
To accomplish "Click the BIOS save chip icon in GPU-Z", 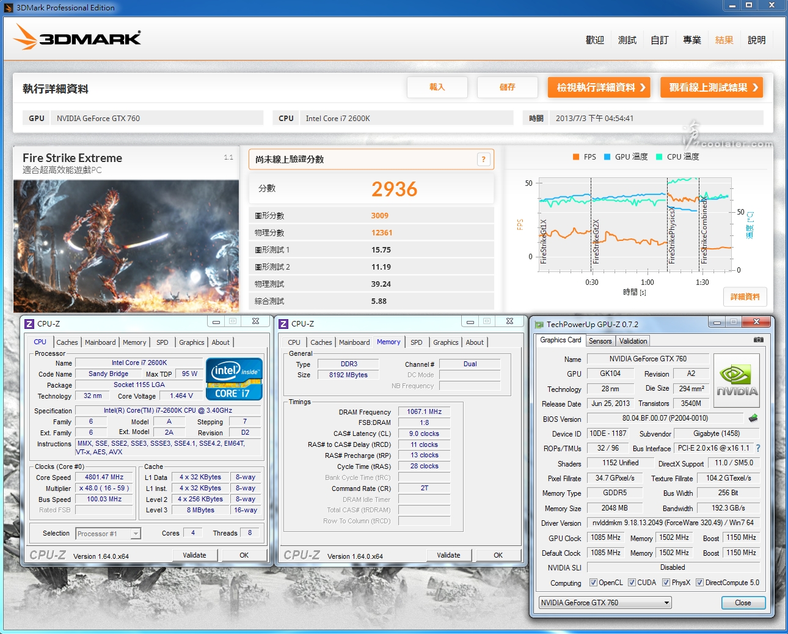I will pos(753,418).
